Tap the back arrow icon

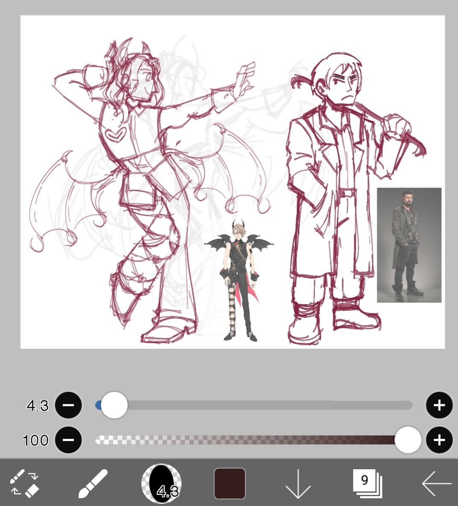(x=437, y=483)
